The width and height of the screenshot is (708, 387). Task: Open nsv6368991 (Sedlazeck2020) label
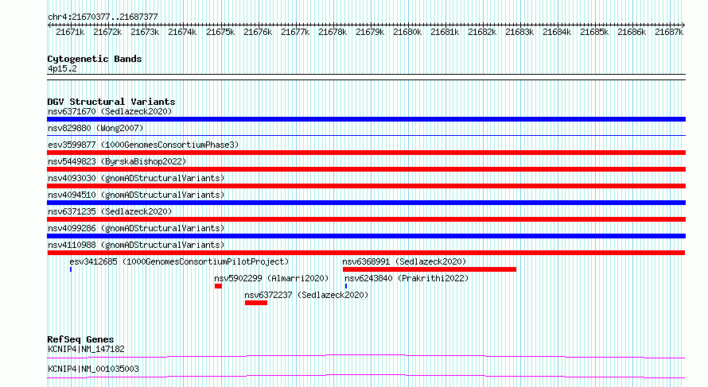click(404, 261)
